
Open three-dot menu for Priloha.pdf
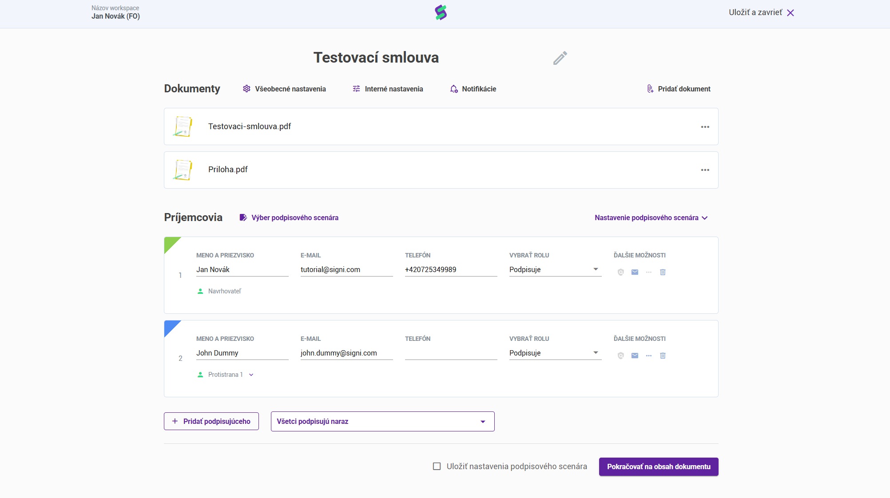pyautogui.click(x=705, y=170)
